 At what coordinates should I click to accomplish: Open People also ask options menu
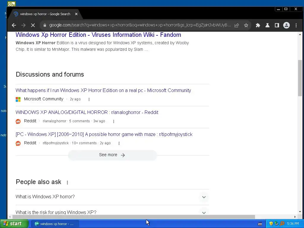67,183
